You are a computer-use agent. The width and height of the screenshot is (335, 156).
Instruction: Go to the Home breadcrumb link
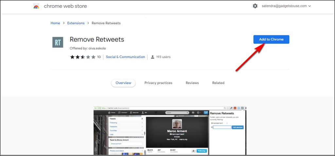click(55, 23)
